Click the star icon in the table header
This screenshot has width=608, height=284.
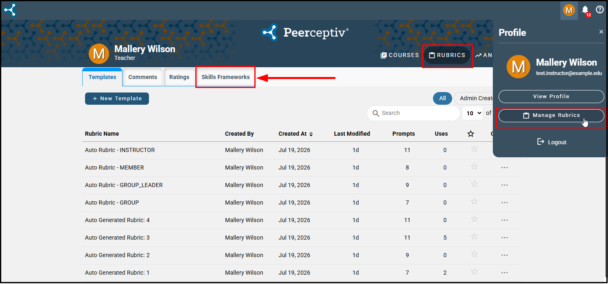471,134
